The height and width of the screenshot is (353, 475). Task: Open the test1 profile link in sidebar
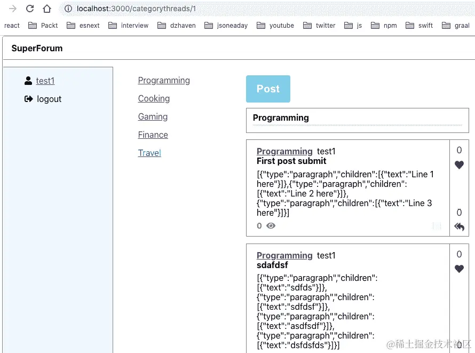[45, 81]
